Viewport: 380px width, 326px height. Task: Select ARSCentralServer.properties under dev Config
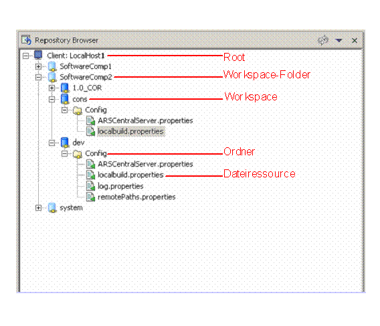[145, 164]
